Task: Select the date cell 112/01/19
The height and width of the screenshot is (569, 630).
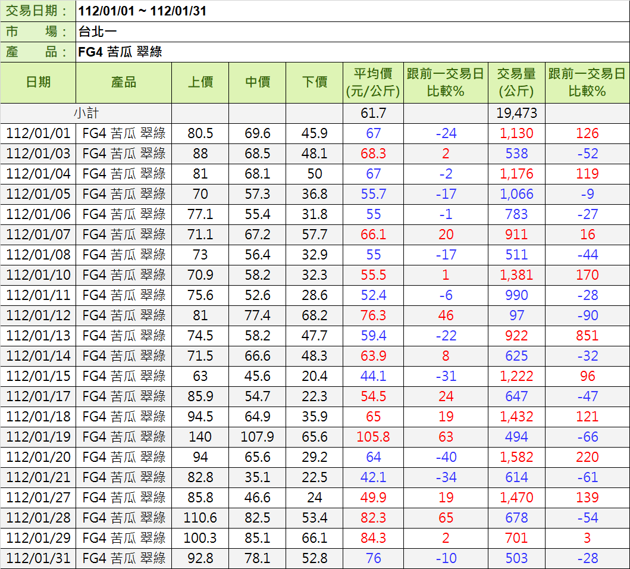Action: click(x=38, y=437)
